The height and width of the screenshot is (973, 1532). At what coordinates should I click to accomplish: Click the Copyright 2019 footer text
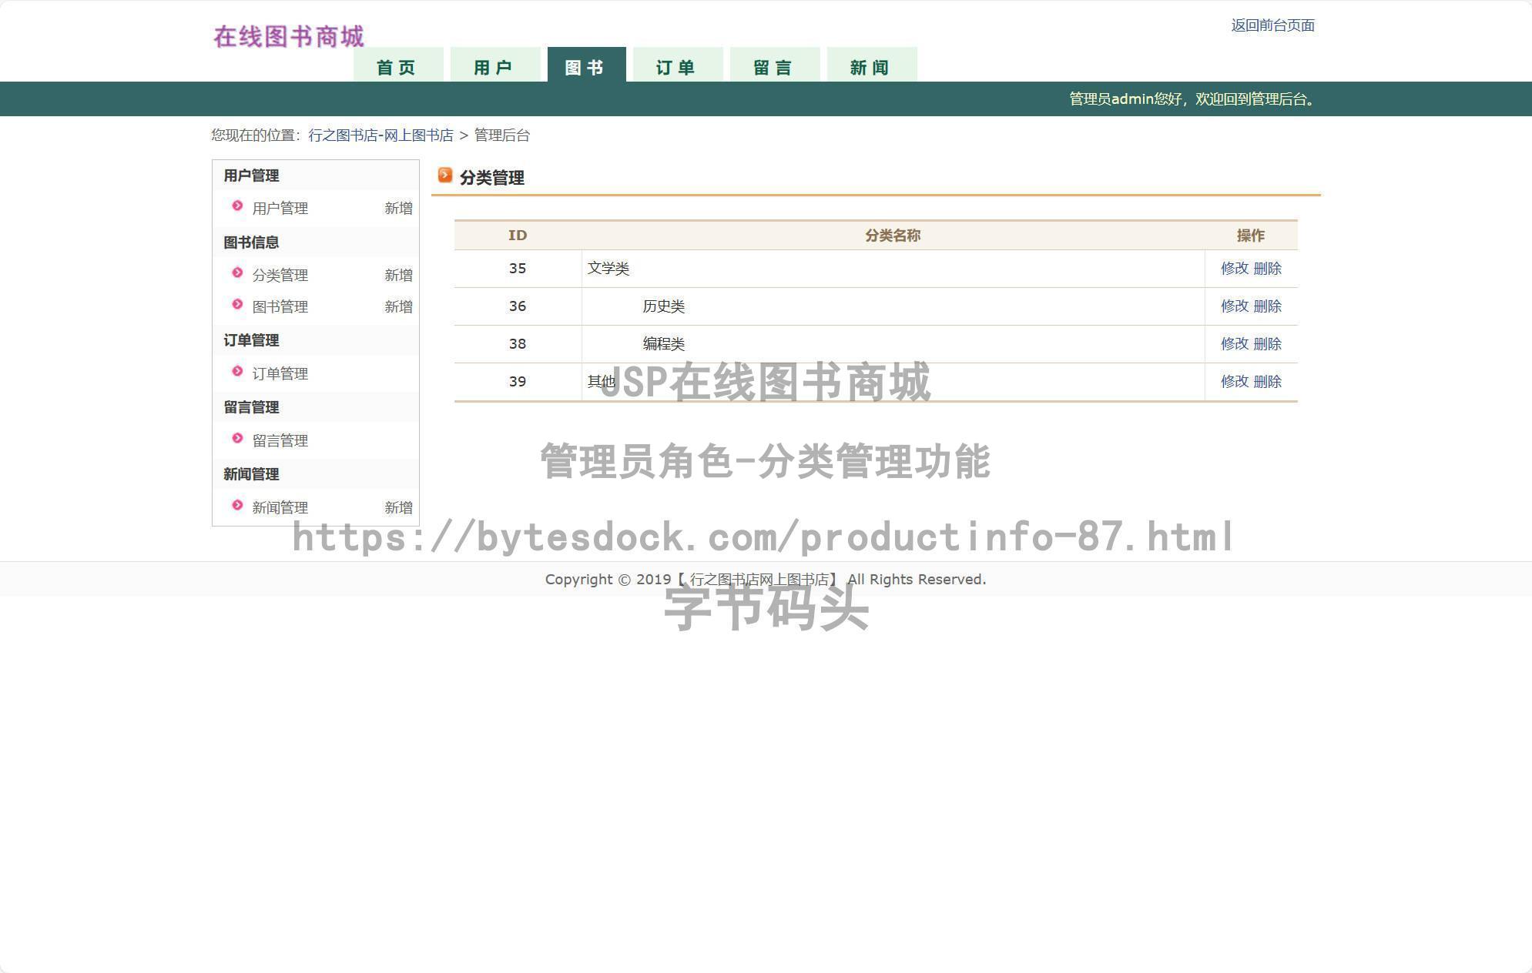tap(766, 580)
